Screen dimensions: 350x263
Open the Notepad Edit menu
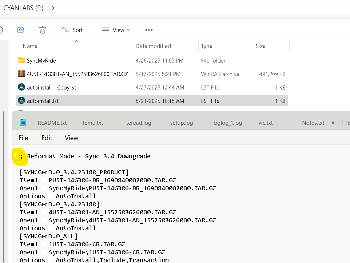[x=47, y=138]
